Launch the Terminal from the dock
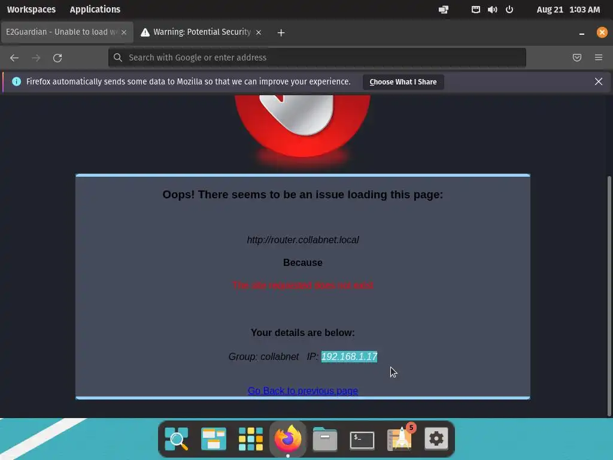613x460 pixels. 362,440
